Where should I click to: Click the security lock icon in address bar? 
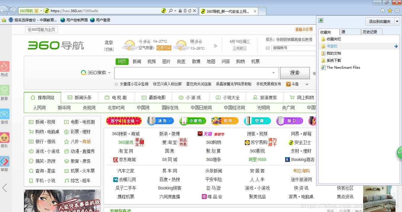coord(180,11)
